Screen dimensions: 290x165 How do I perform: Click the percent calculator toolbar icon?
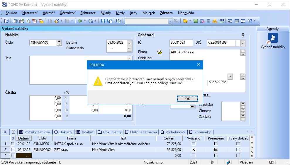pos(202,21)
